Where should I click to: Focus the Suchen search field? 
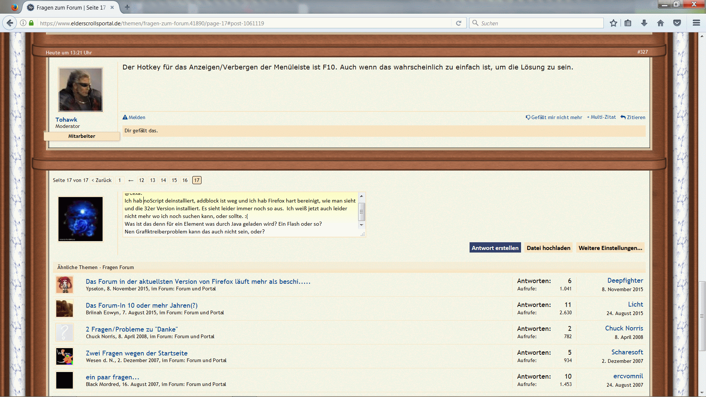coord(537,23)
